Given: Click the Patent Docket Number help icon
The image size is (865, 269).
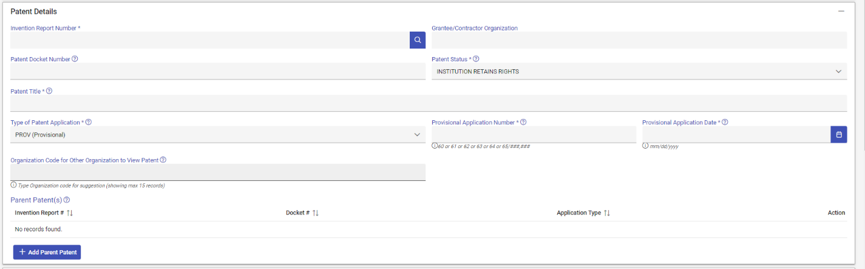Looking at the screenshot, I should pos(75,59).
